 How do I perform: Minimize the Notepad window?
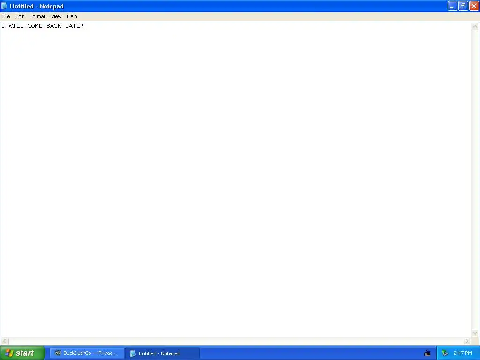pos(452,6)
